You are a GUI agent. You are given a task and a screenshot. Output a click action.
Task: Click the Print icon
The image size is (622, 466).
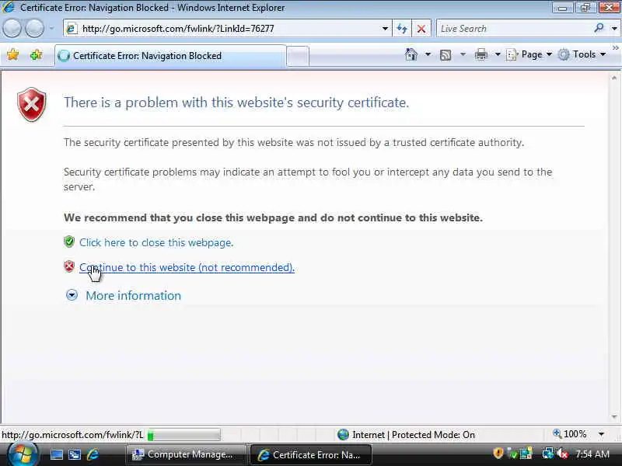(480, 54)
